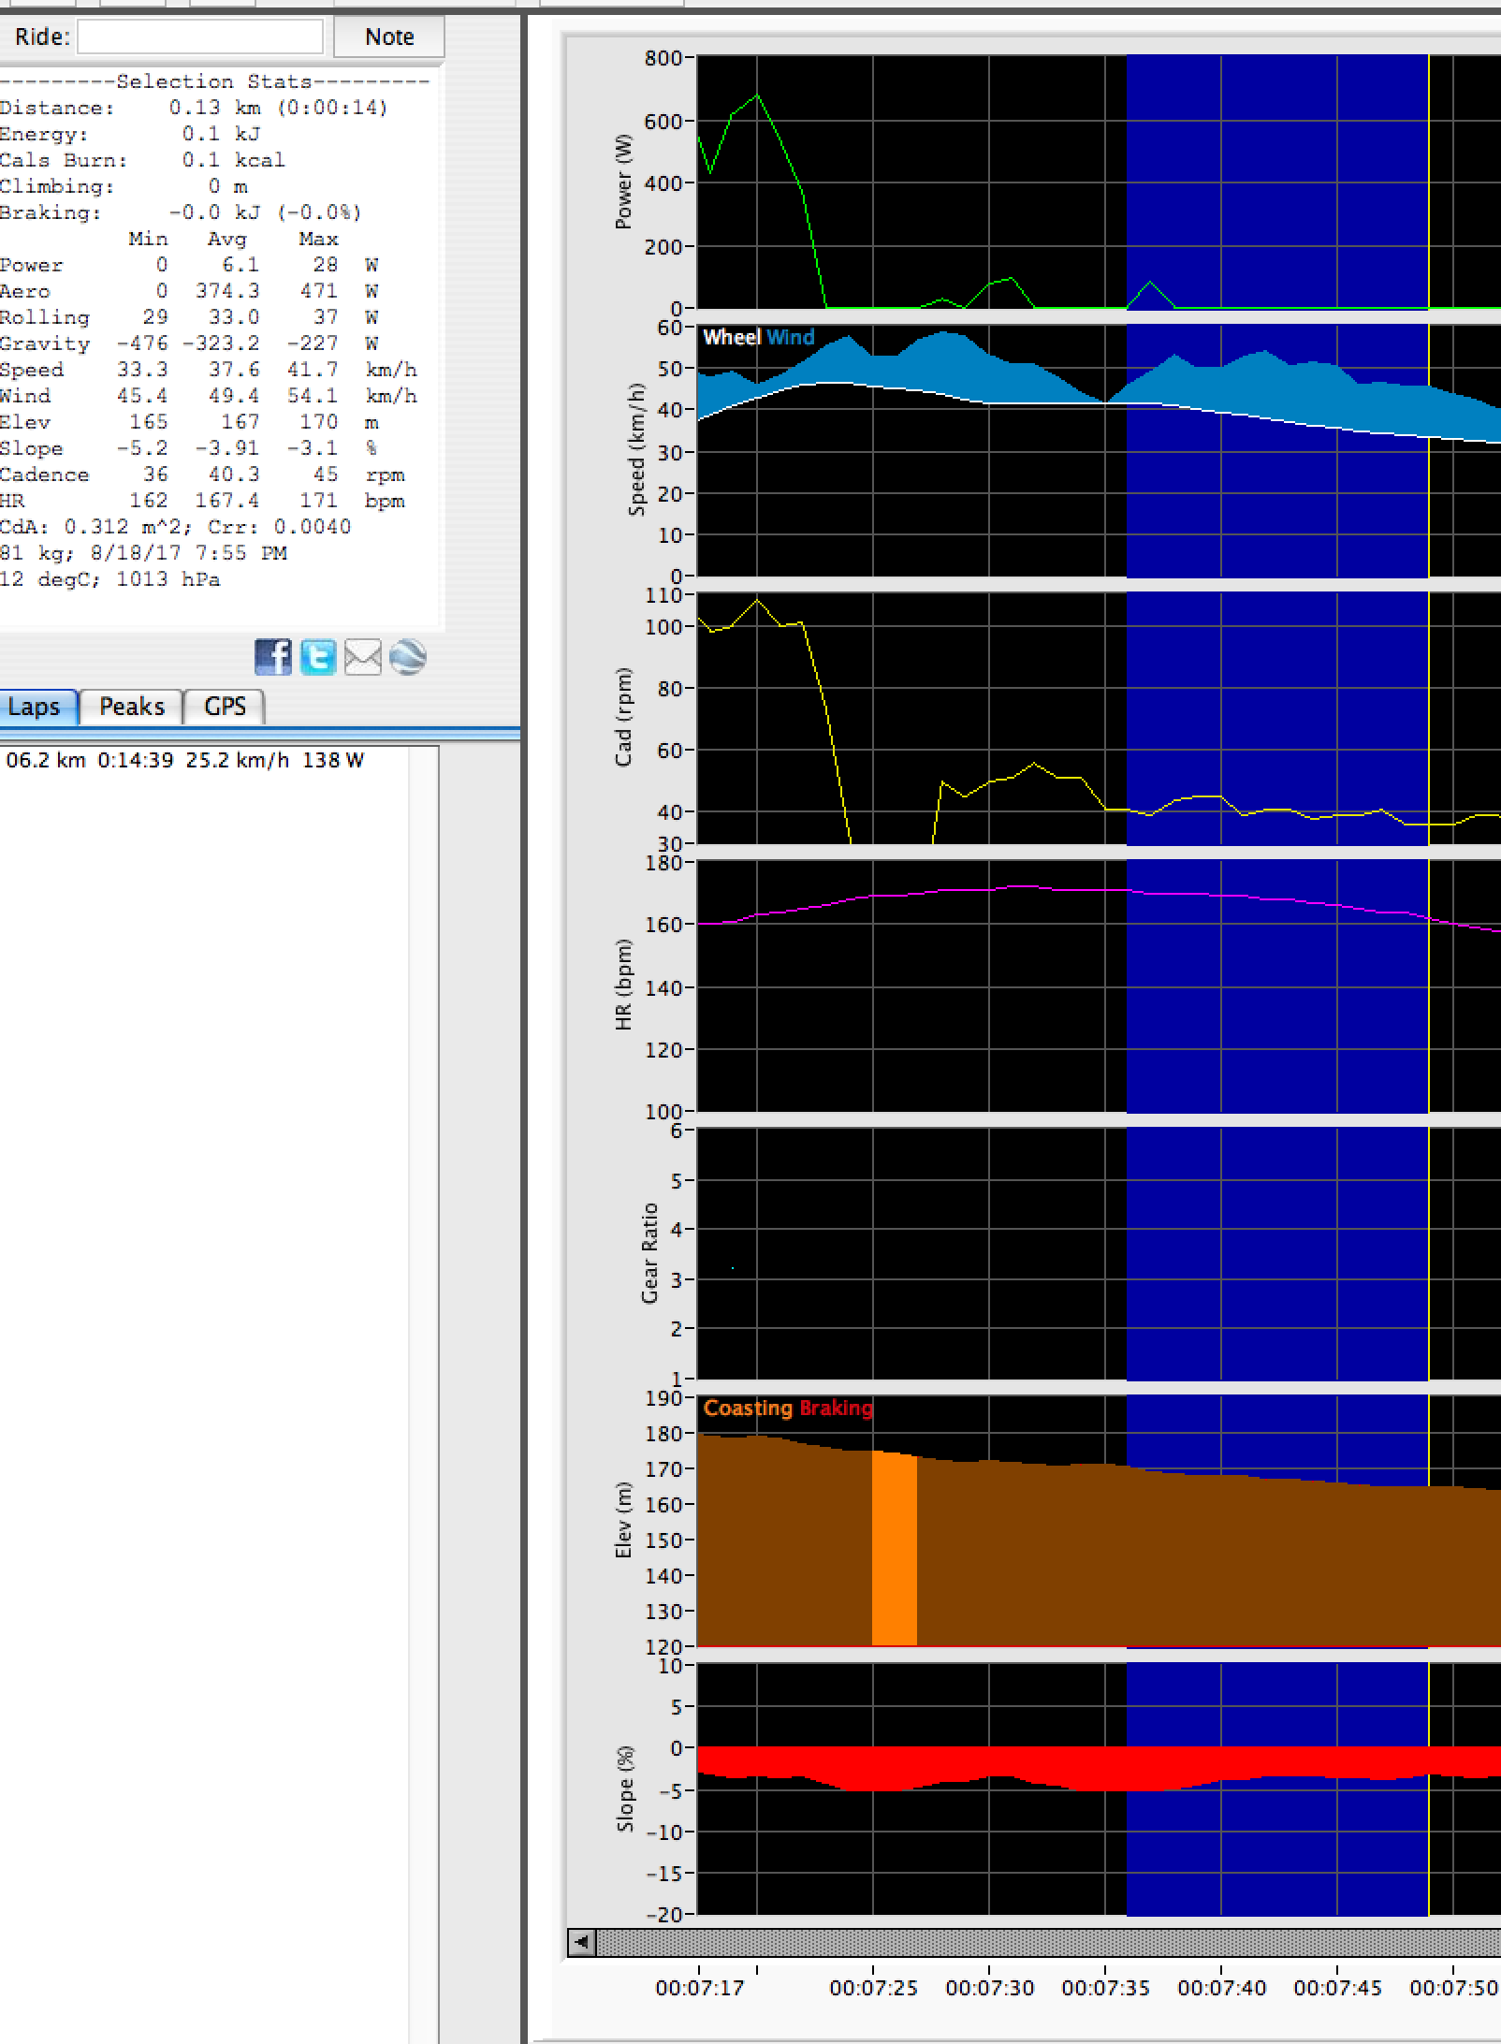Select the 06.2 km lap entry

(x=185, y=760)
